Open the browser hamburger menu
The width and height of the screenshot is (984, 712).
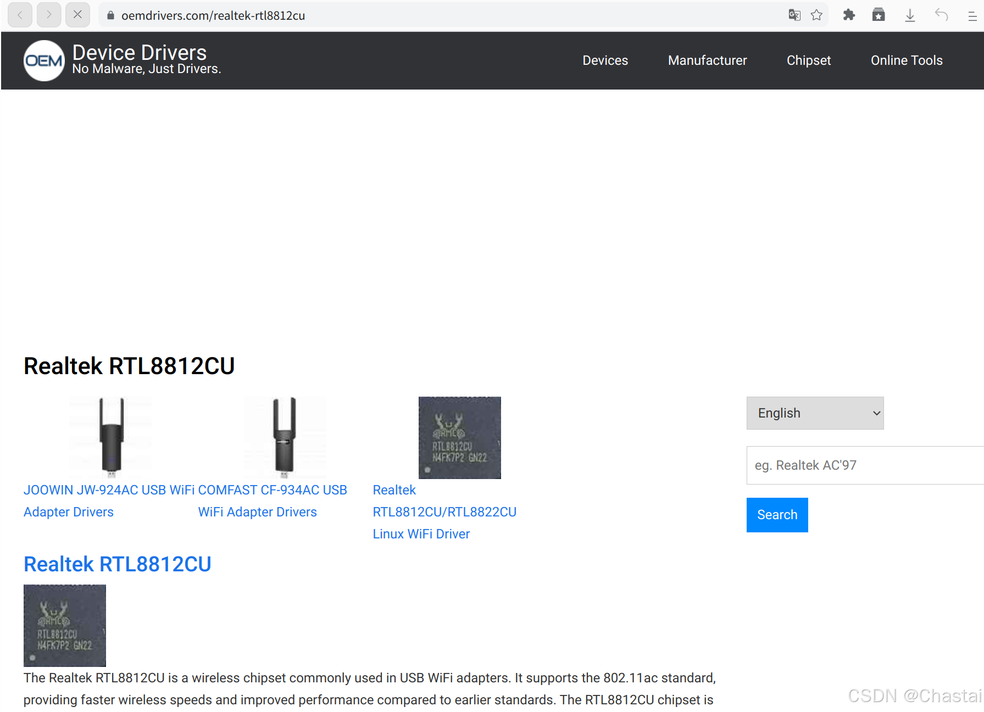(972, 16)
